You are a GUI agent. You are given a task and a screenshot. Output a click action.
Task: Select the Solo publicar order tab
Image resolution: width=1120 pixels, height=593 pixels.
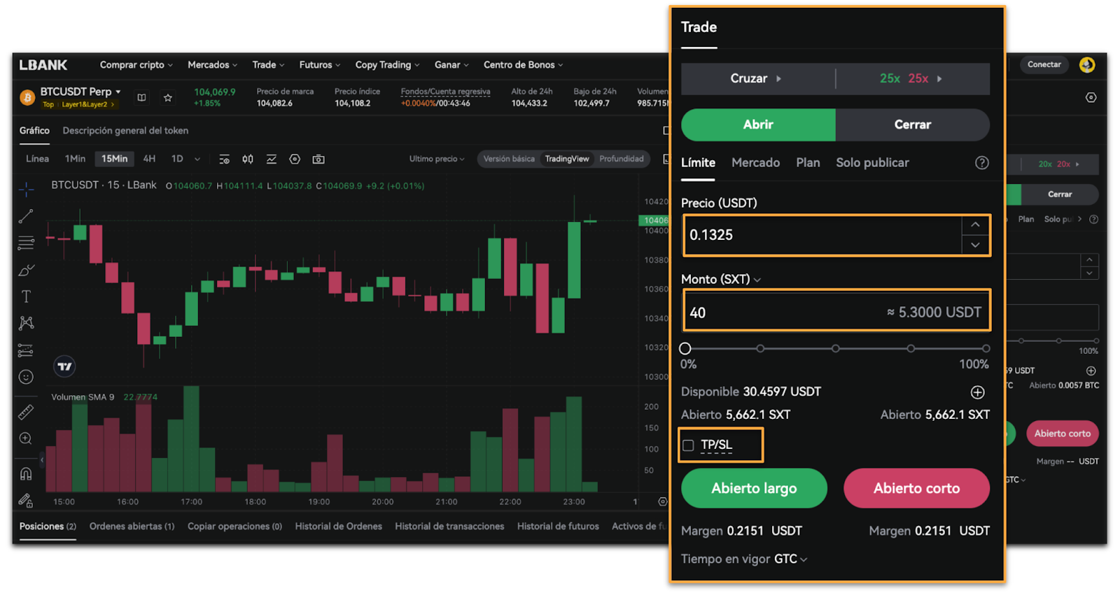[872, 163]
